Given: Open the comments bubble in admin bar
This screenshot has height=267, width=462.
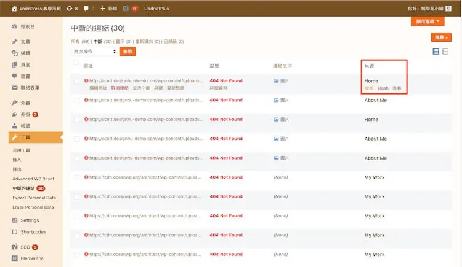Looking at the screenshot, I should (x=86, y=9).
